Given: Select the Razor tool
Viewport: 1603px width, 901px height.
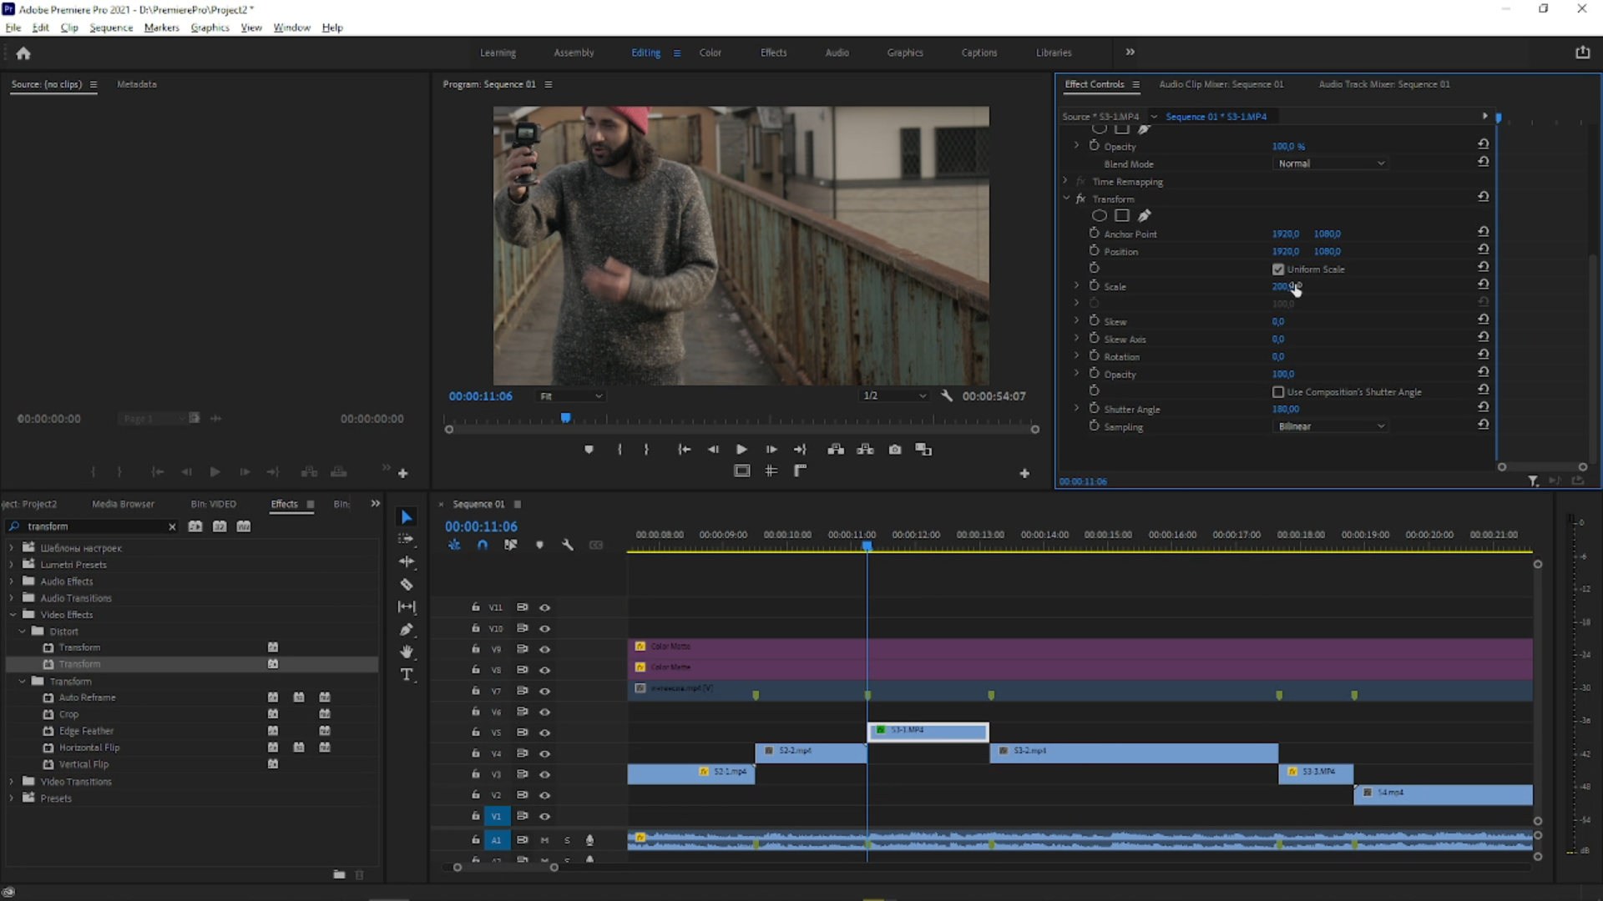Looking at the screenshot, I should [407, 585].
